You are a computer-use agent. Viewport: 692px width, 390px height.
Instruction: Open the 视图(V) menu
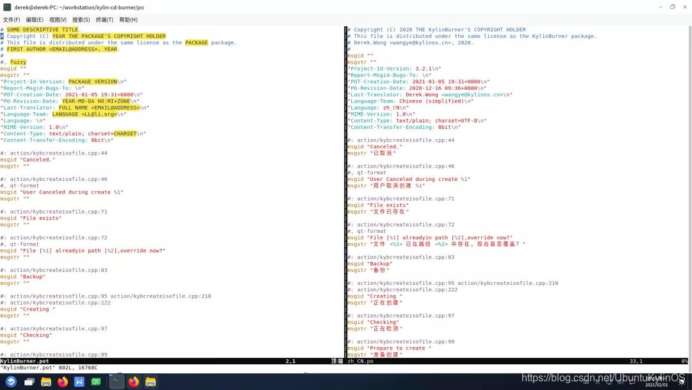tap(58, 20)
